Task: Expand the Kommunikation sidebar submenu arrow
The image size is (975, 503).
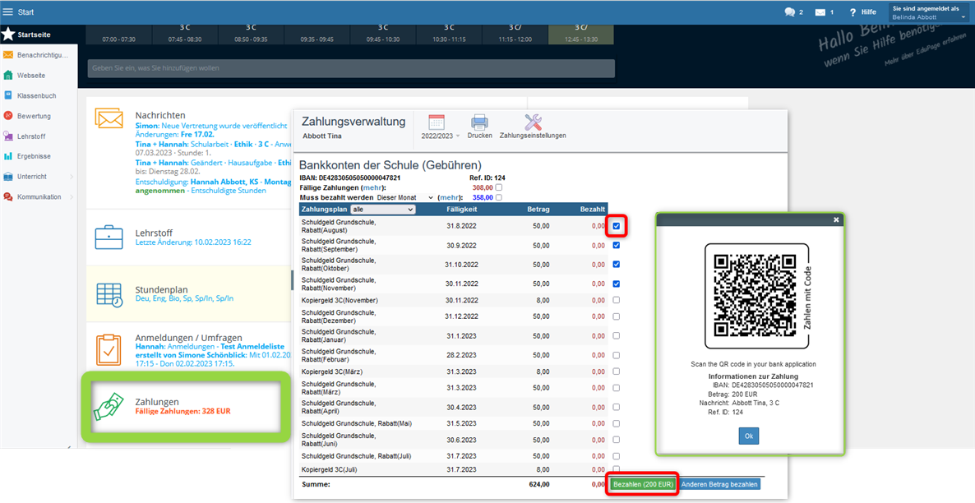Action: [72, 196]
